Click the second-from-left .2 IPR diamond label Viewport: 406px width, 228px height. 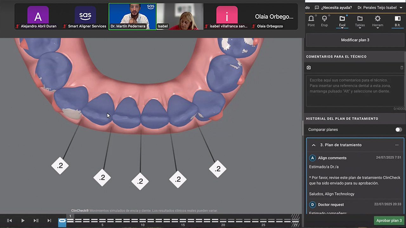(102, 178)
